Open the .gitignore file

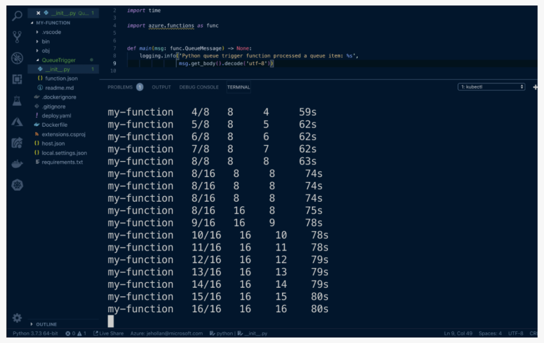tap(53, 106)
